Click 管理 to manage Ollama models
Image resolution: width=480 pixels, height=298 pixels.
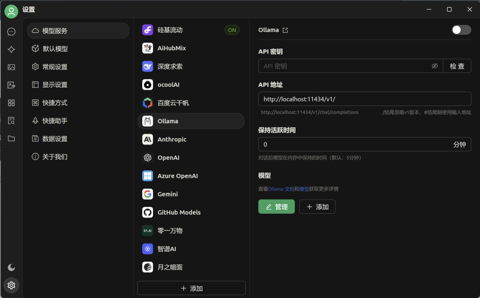[x=276, y=206]
